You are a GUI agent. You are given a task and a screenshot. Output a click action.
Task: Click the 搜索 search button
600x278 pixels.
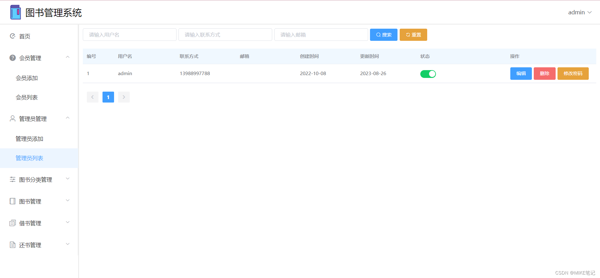384,35
